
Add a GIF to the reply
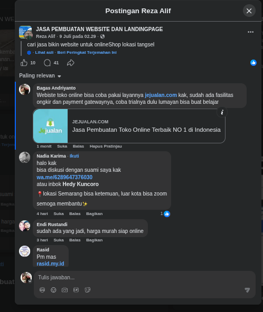76,290
